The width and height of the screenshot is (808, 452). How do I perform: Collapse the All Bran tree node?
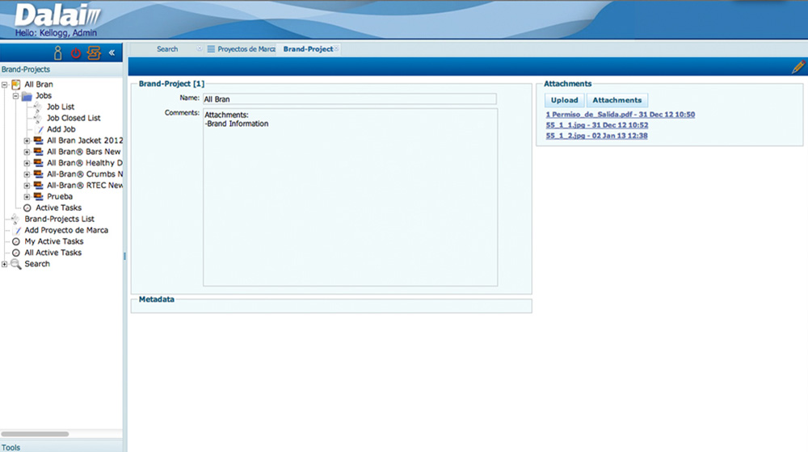5,85
